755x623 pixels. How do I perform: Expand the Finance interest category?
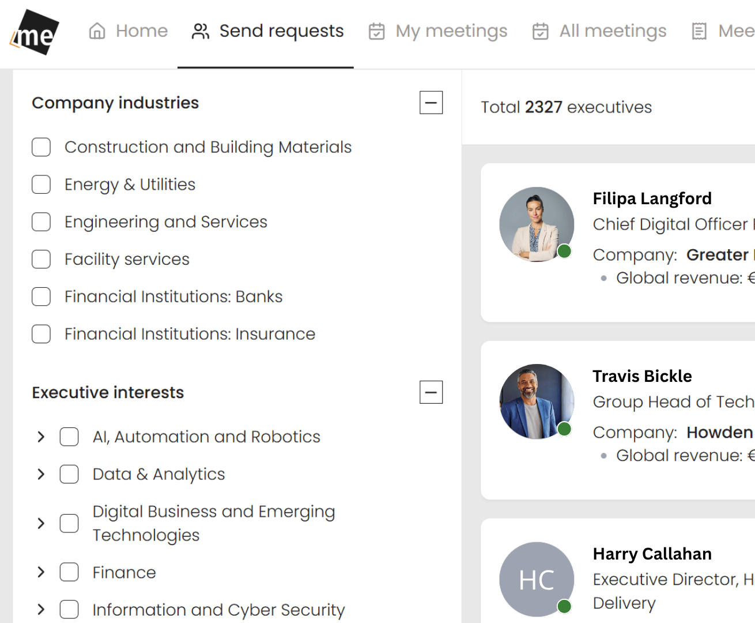(41, 572)
